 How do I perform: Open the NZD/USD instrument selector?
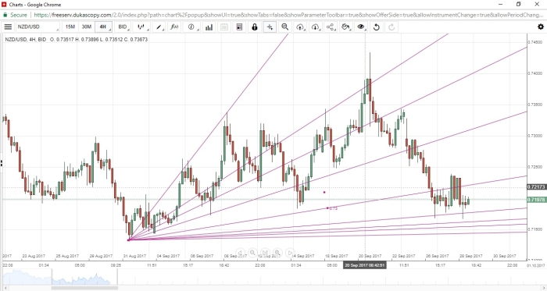[38, 27]
